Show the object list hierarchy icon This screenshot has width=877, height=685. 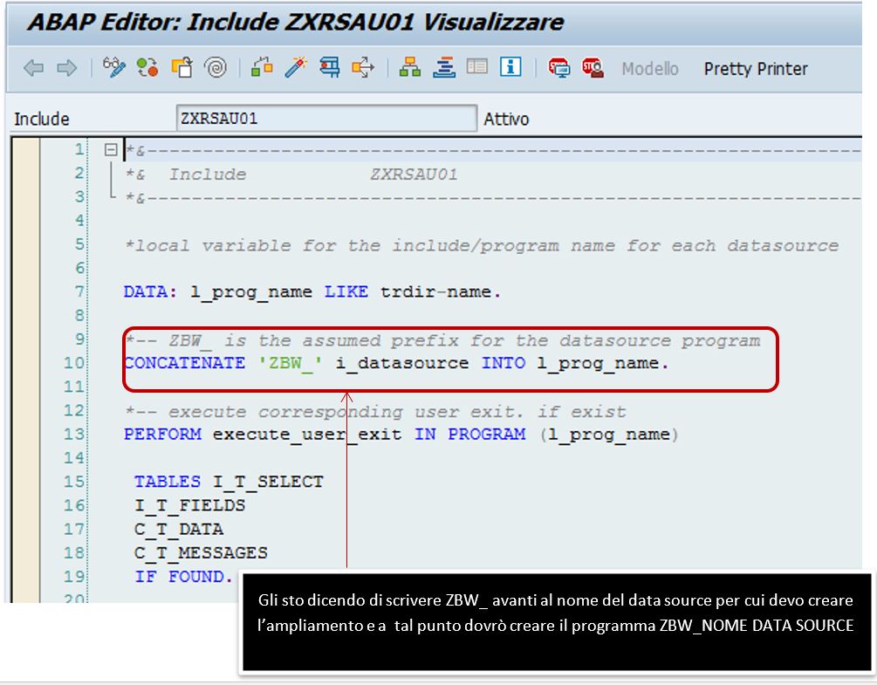410,68
